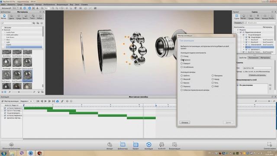
Task: Open the Камера menu in menu bar
Action: click(39, 4)
